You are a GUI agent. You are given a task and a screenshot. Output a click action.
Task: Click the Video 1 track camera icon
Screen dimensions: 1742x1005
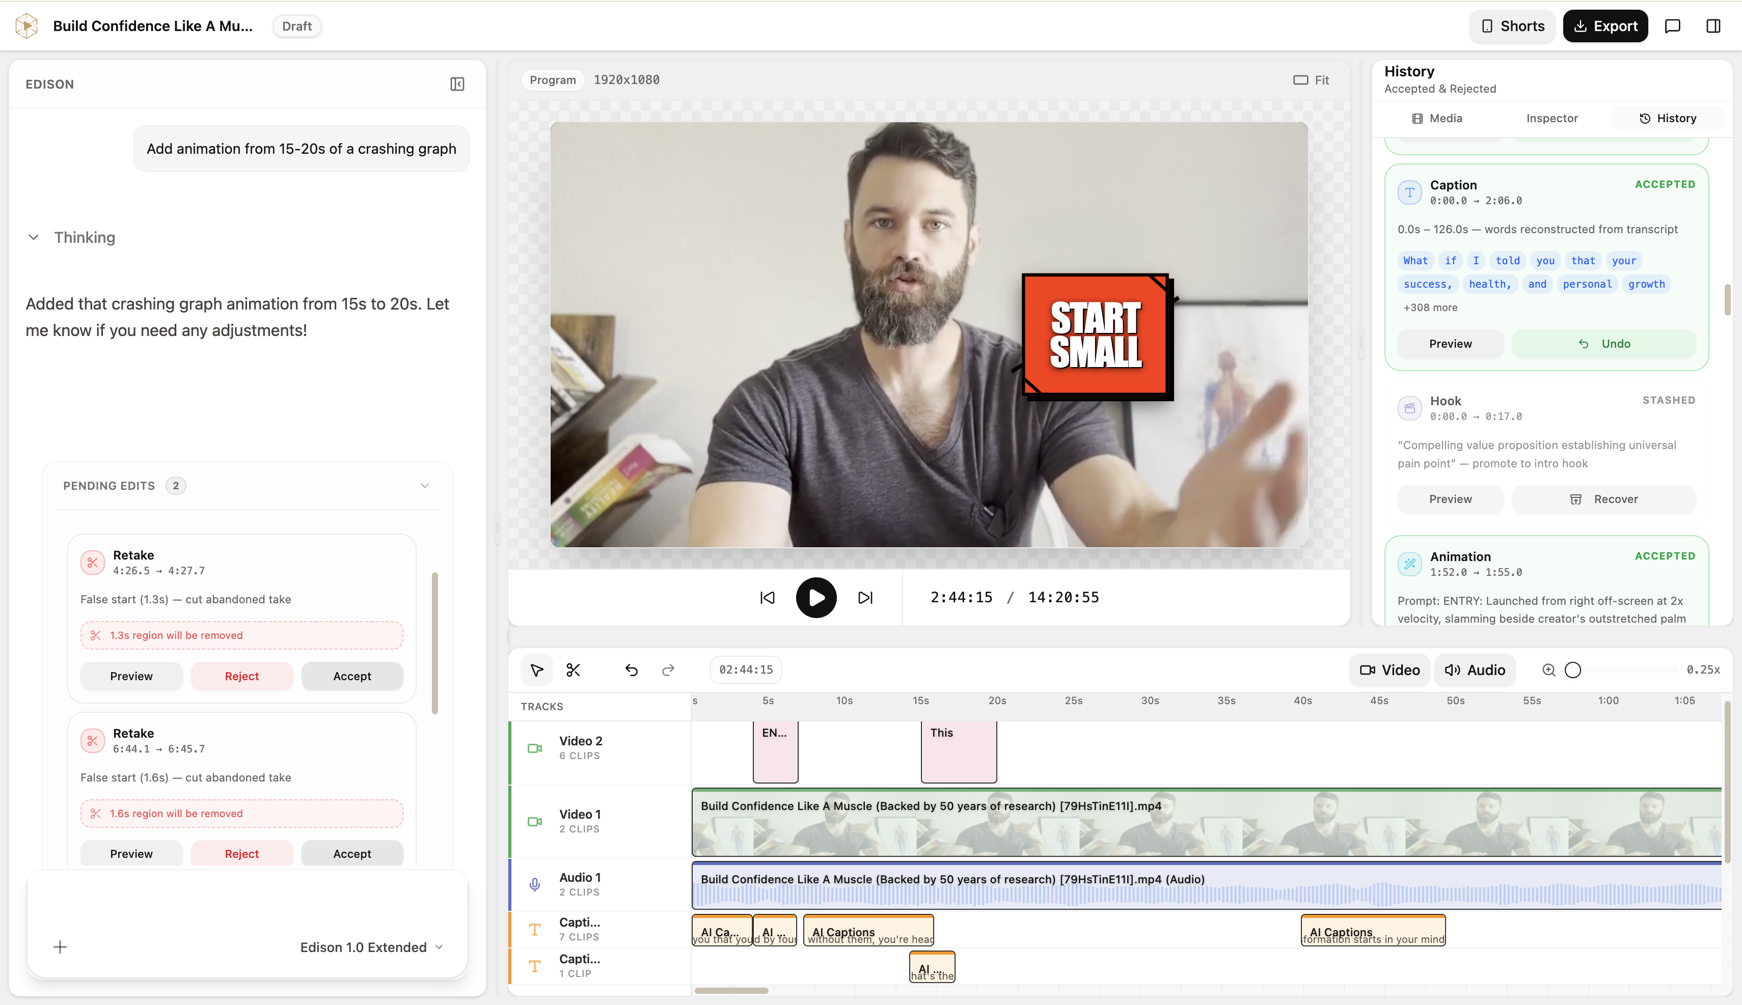point(534,821)
